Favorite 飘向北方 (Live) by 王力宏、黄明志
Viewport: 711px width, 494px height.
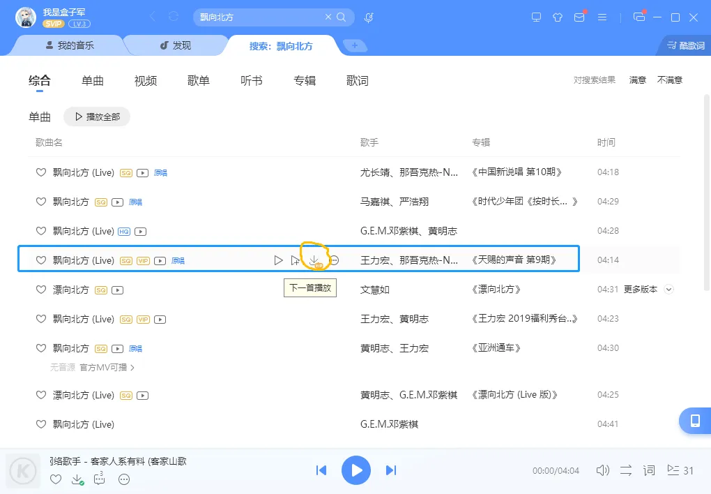[41, 319]
